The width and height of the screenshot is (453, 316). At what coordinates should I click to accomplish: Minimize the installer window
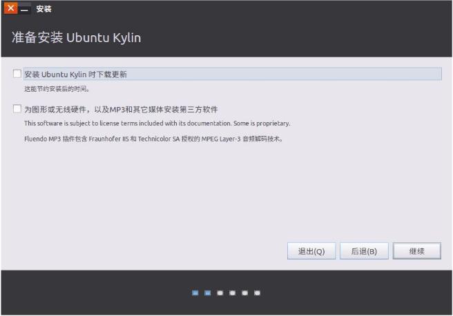pyautogui.click(x=25, y=10)
